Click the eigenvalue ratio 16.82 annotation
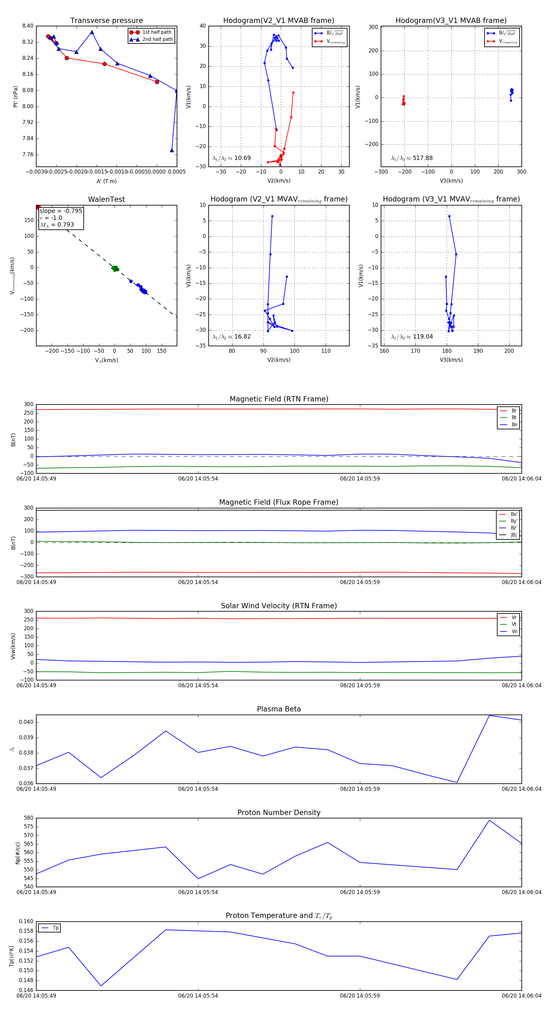 click(232, 337)
